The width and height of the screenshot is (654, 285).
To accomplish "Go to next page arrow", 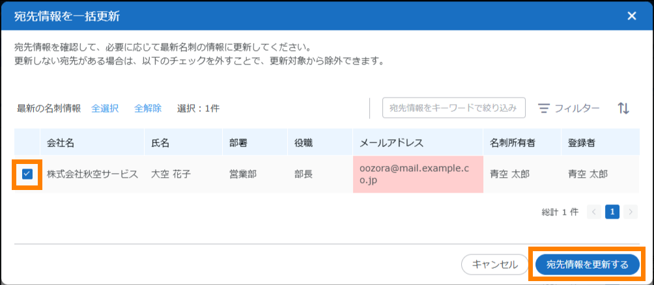I will [630, 211].
